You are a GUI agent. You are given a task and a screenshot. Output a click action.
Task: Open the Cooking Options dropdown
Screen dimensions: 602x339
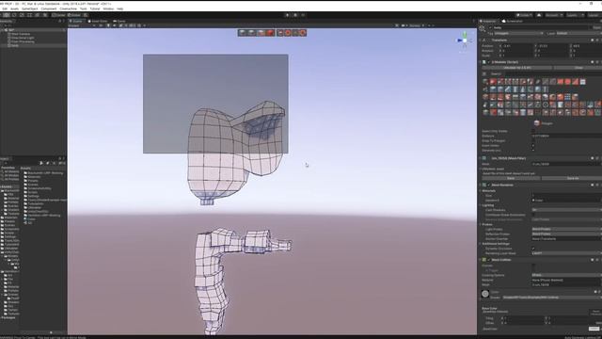coord(566,275)
